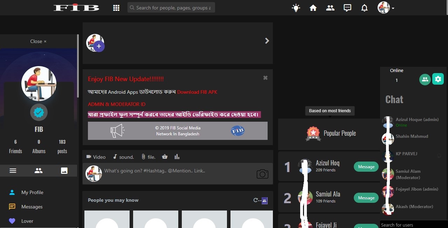The image size is (448, 228).
Task: Select the photos tab in sidebar
Action: point(64,171)
